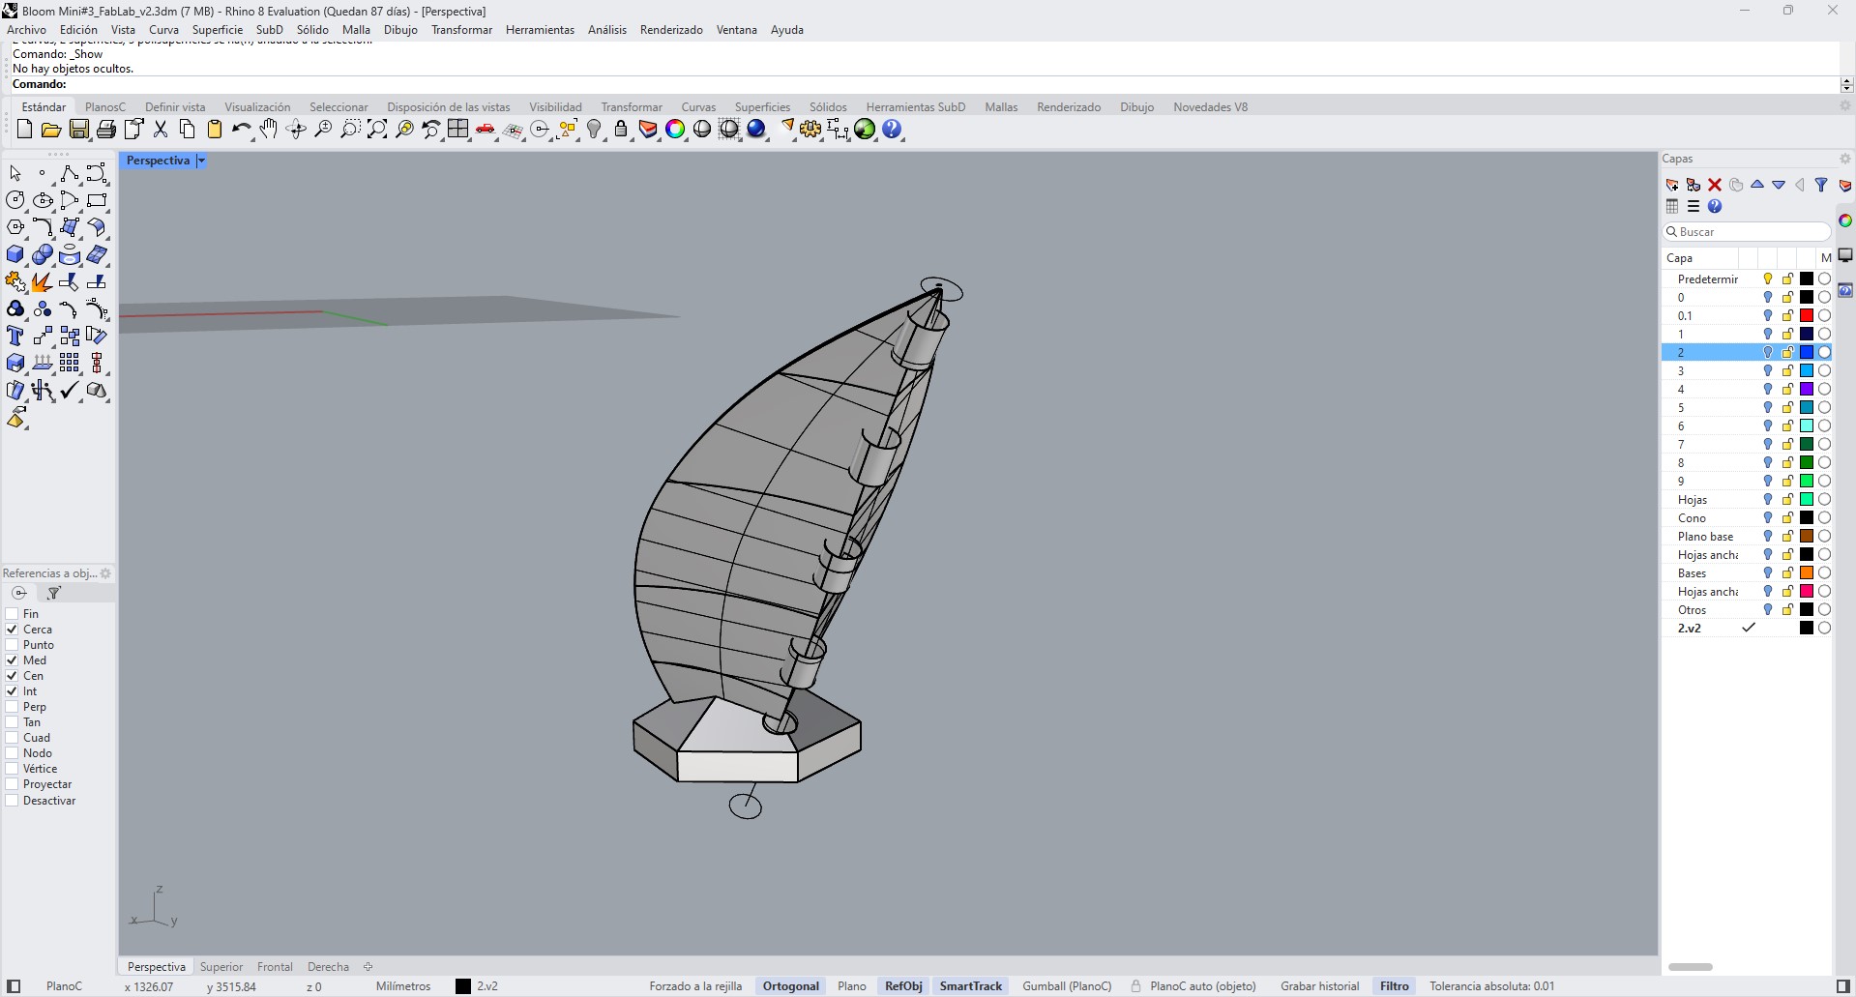
Task: Toggle RefObj in the status bar
Action: point(903,986)
